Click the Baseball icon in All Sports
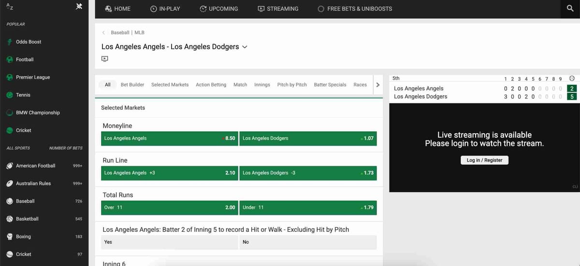This screenshot has height=266, width=580. pos(10,201)
